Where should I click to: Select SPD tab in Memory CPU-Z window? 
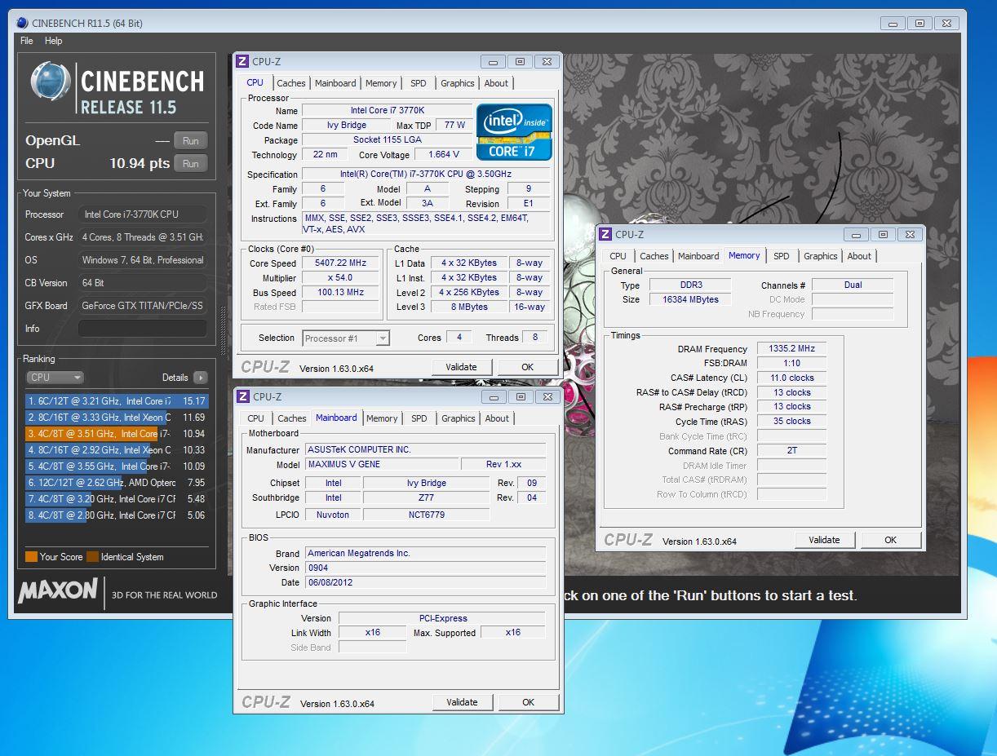[782, 256]
